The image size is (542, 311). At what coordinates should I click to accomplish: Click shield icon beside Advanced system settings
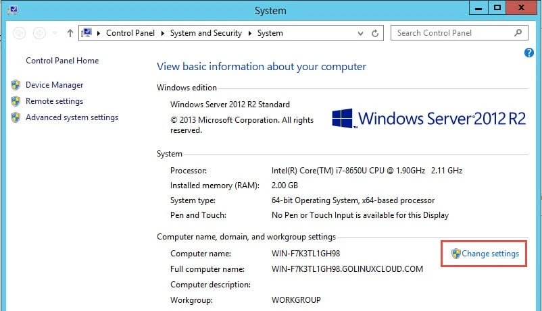[16, 117]
